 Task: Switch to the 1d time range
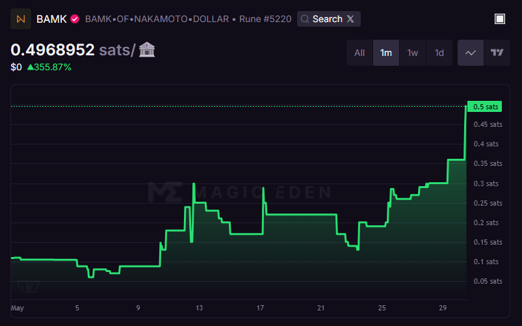[x=439, y=53]
